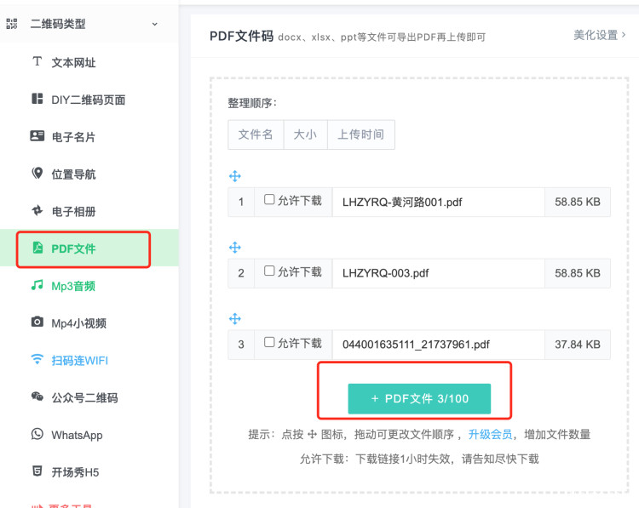
Task: Click the green add PDF文件 3/100 button
Action: point(419,398)
